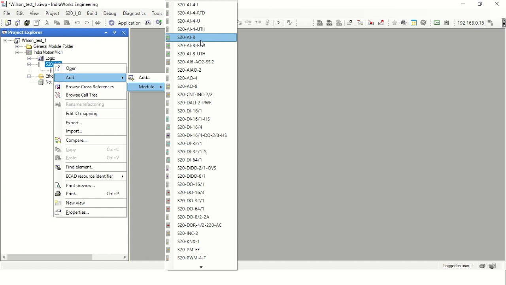The image size is (506, 285).
Task: Click the Paste clipboard toolbar icon
Action: coord(67,23)
